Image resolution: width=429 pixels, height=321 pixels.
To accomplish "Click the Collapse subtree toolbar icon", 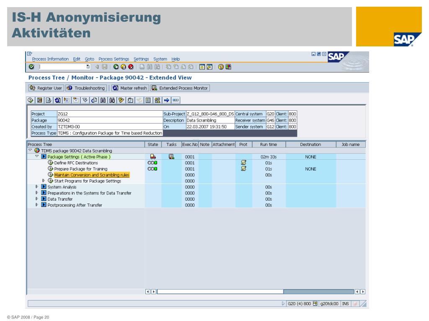I will point(76,100).
